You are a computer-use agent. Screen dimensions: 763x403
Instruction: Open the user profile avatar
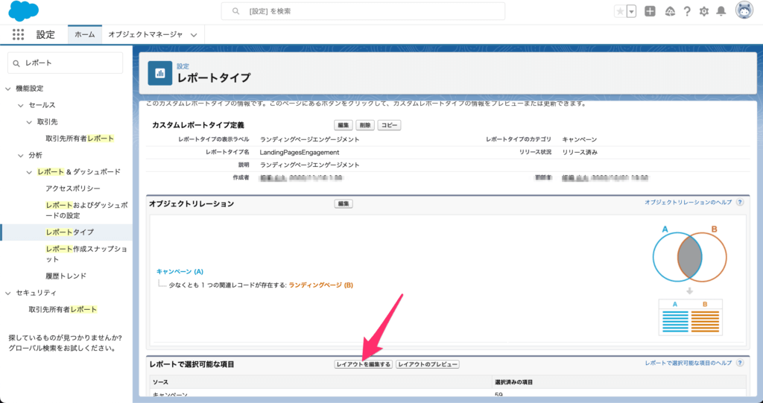[744, 10]
